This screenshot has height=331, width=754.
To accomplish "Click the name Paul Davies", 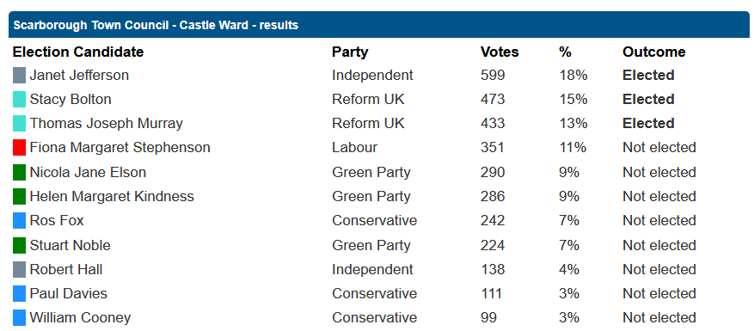I will point(69,293).
